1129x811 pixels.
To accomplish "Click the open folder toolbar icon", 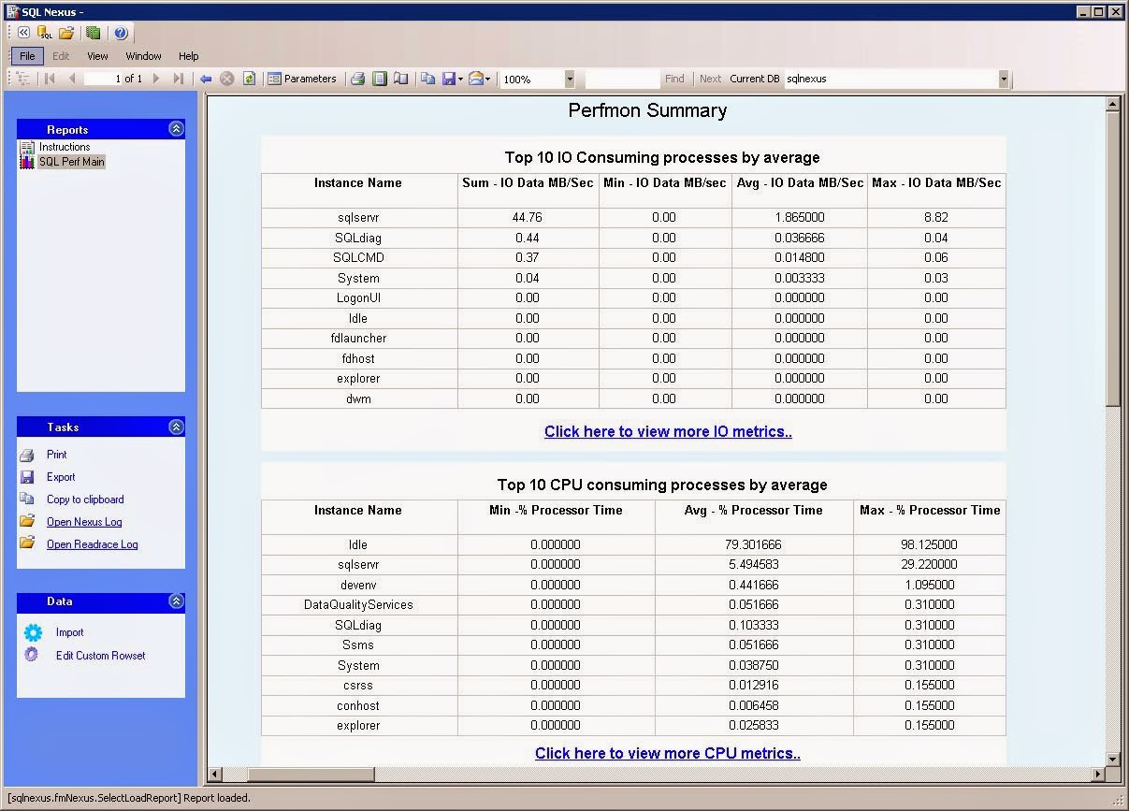I will click(x=66, y=33).
